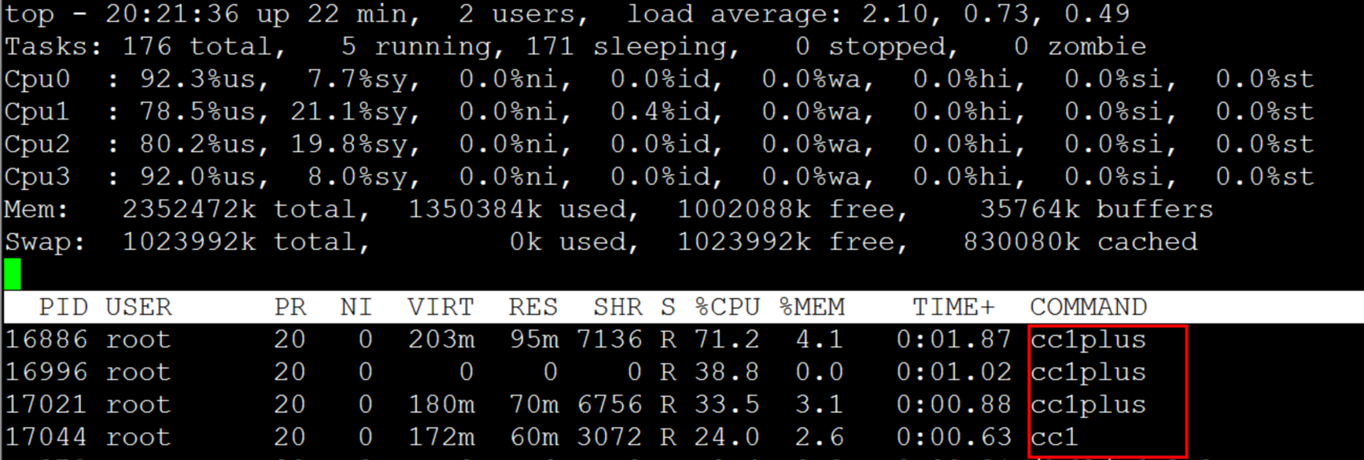The width and height of the screenshot is (1364, 460).
Task: Select the 24.0 CPU percentage value
Action: pos(727,436)
